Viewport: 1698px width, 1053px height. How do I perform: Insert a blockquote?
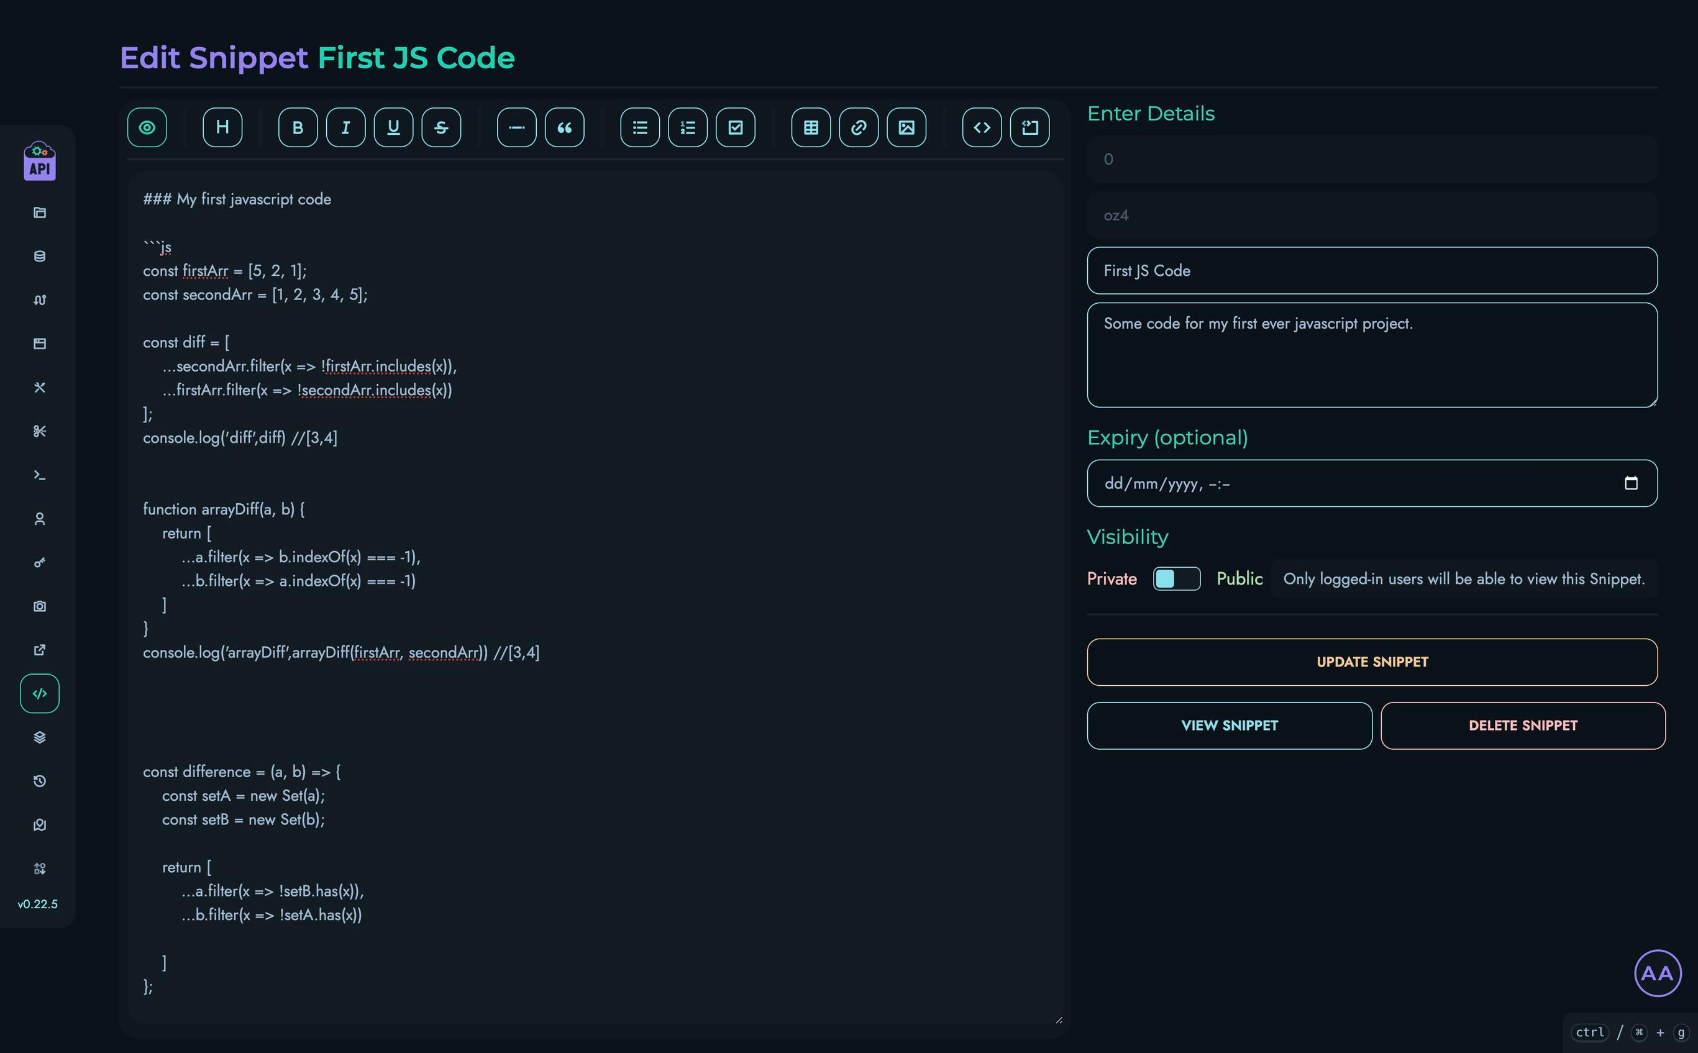(565, 127)
